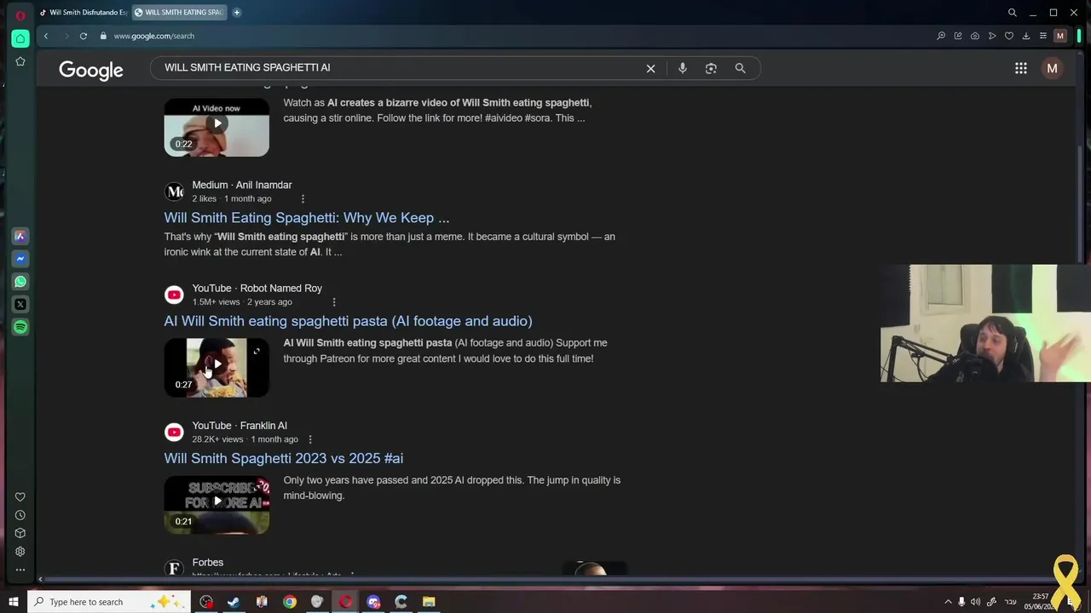Image resolution: width=1091 pixels, height=613 pixels.
Task: Open the browser profile M avatar
Action: point(1060,36)
